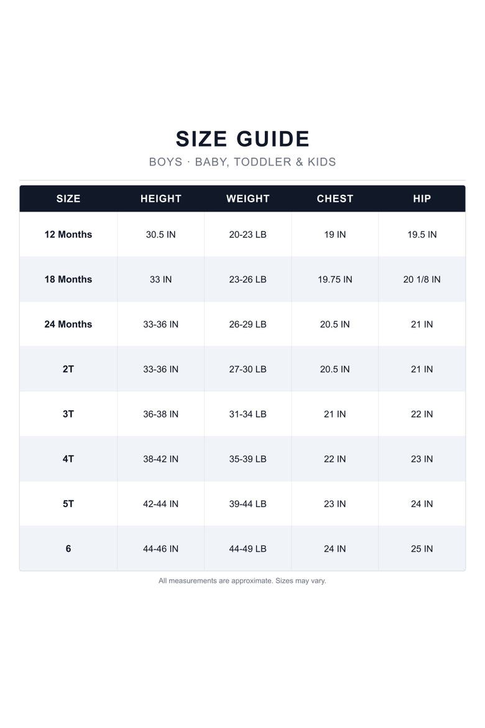Select the size 6 row label
Screen dimensions: 485x728
68,549
